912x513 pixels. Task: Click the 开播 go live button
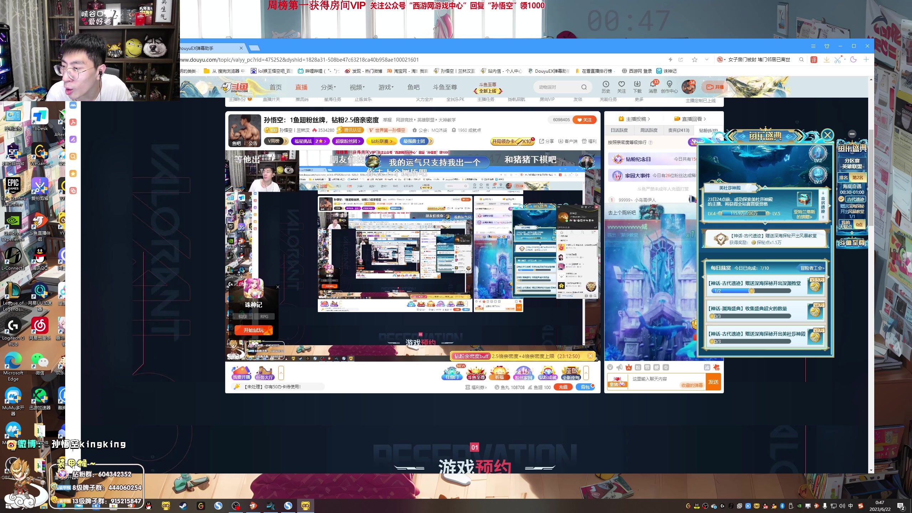[x=715, y=87]
